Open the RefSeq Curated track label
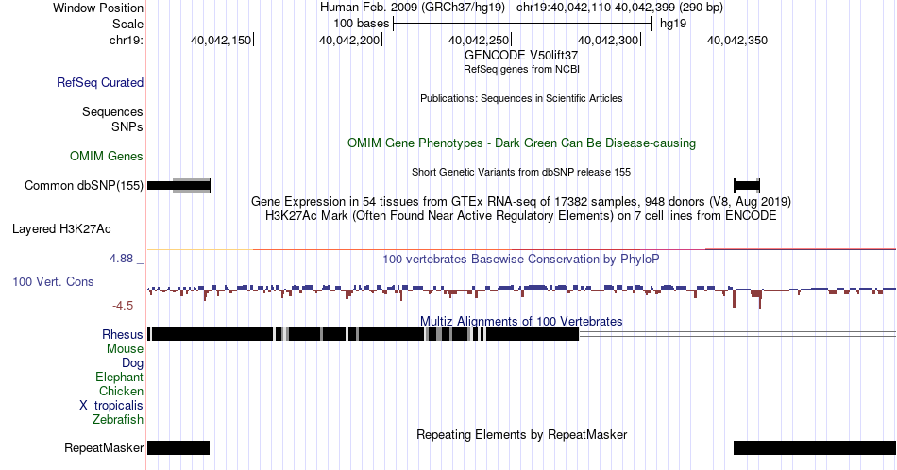897x470 pixels. (100, 82)
